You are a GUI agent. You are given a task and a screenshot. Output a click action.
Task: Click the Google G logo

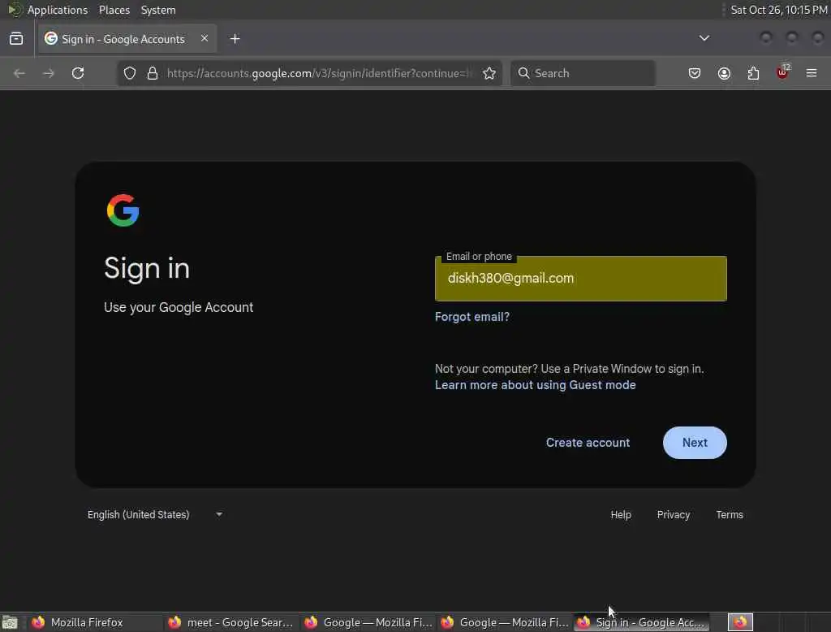(123, 210)
